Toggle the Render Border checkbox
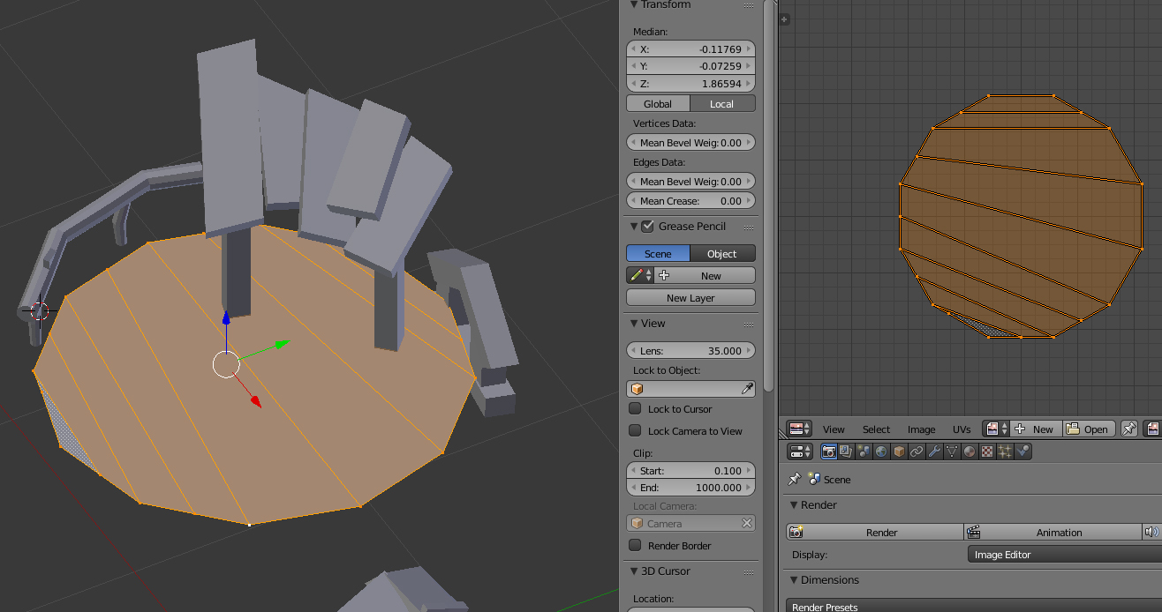 point(635,546)
